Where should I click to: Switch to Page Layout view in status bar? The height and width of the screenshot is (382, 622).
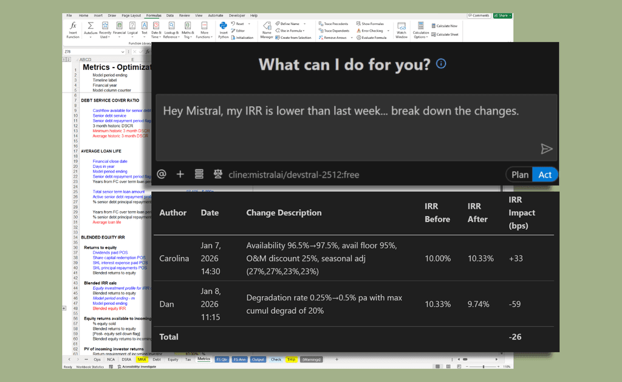point(448,367)
